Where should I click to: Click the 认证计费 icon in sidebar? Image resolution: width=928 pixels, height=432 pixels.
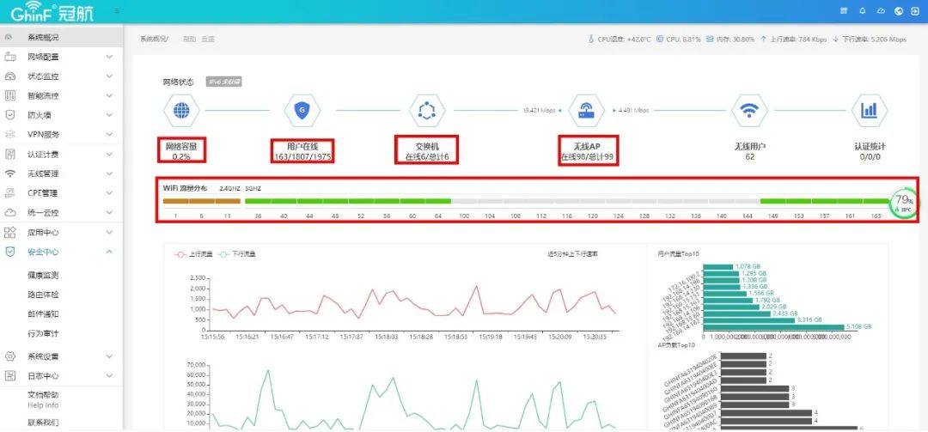[x=9, y=155]
